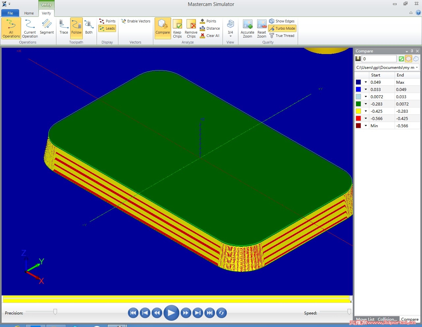Click the Compare tolerance input field

[x=379, y=59]
